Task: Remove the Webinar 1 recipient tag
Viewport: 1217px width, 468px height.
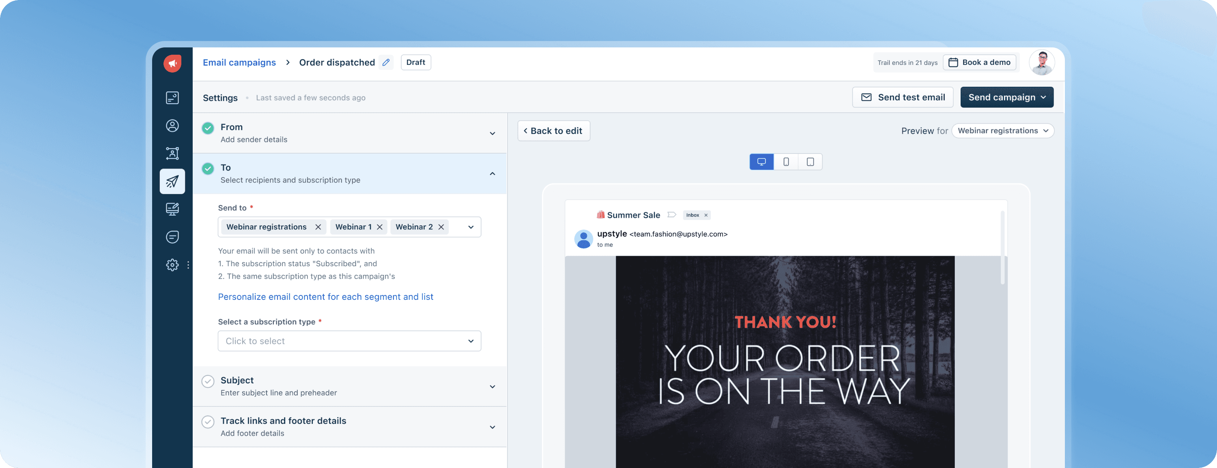Action: coord(380,227)
